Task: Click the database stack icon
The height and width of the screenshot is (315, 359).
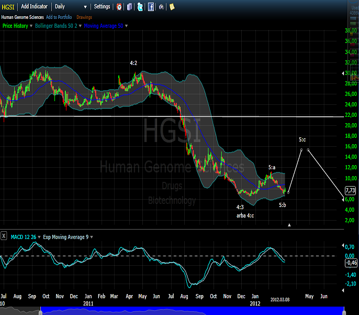Action: point(130,7)
